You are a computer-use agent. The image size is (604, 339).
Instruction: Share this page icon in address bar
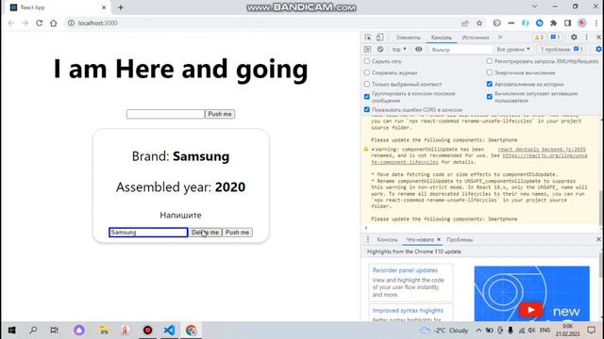(x=465, y=23)
